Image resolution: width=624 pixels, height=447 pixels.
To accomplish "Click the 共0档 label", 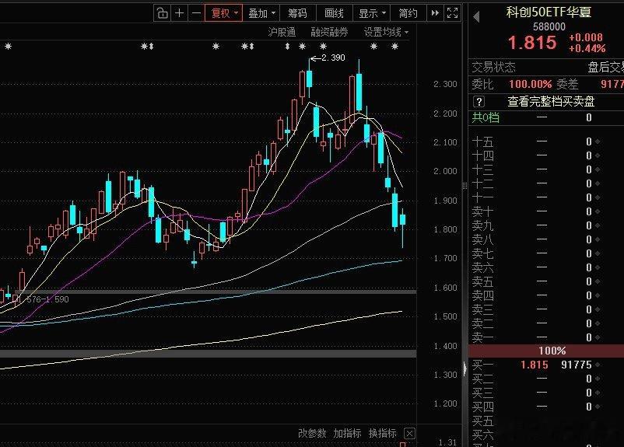I will tap(486, 117).
